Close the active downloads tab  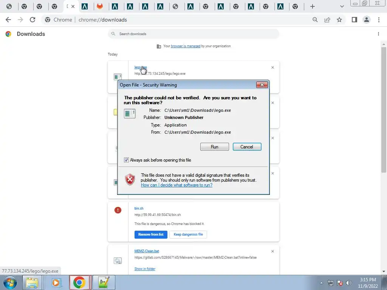[73, 6]
